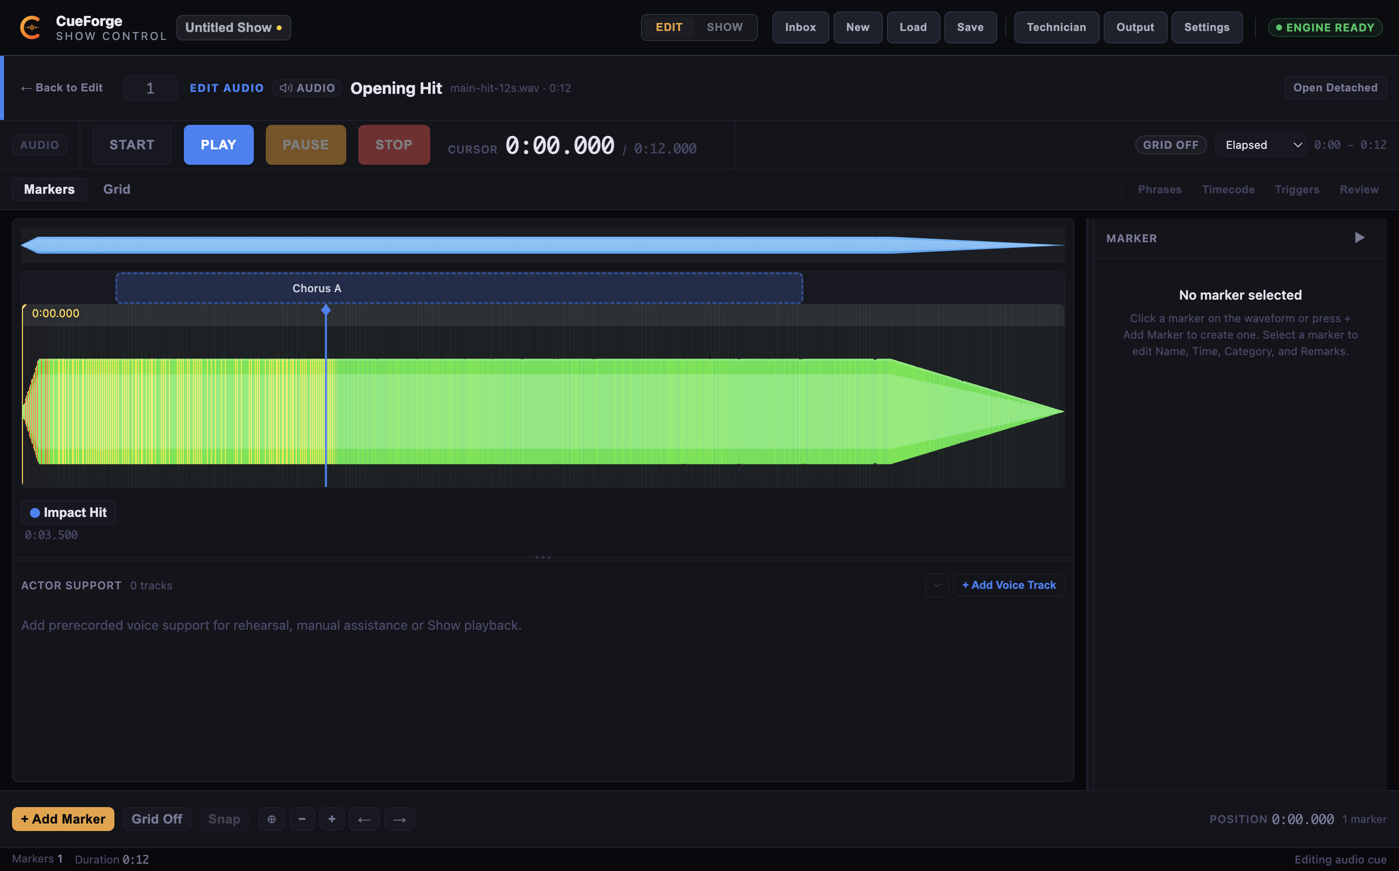Viewport: 1399px width, 871px height.
Task: Click the main-hit-12s.wav file name
Action: (x=494, y=88)
